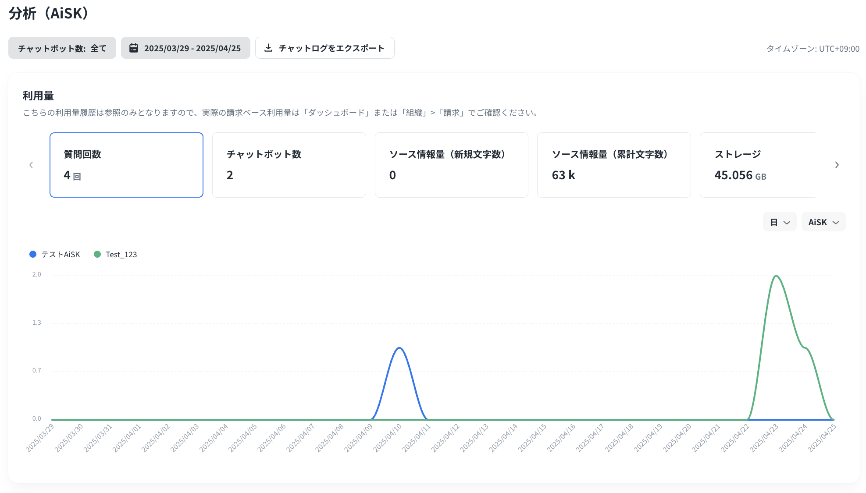Click the 2025/04/01 x-axis date label

tap(127, 437)
